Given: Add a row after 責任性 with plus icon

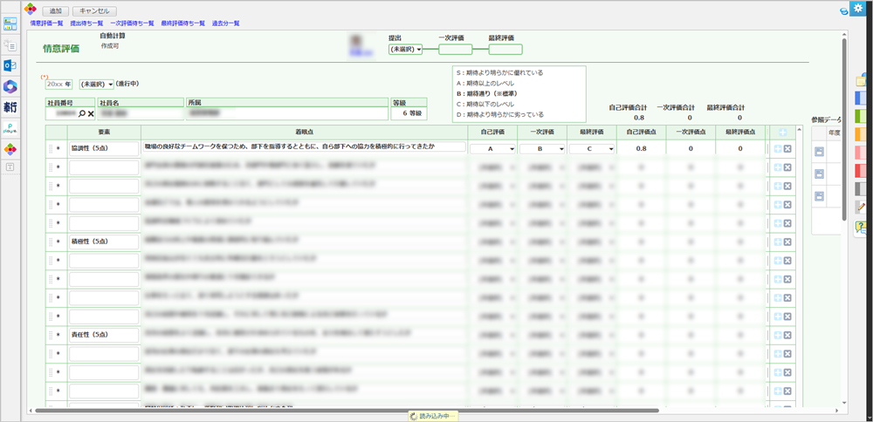Looking at the screenshot, I should (x=778, y=336).
